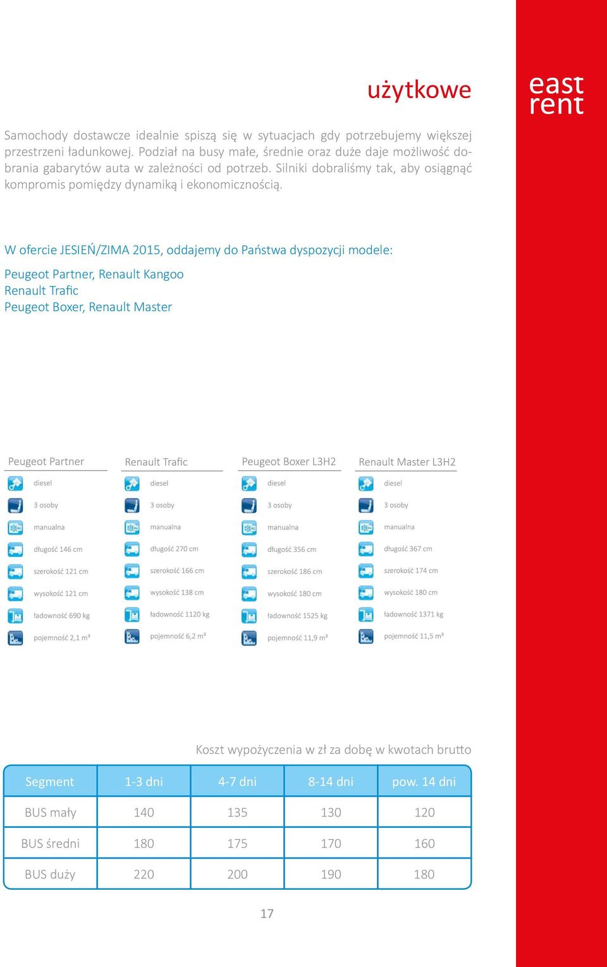Select the Segment table header
The width and height of the screenshot is (607, 967).
(x=50, y=782)
